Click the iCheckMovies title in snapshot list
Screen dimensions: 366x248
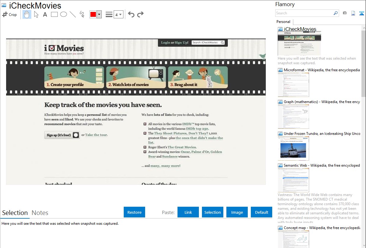(300, 29)
